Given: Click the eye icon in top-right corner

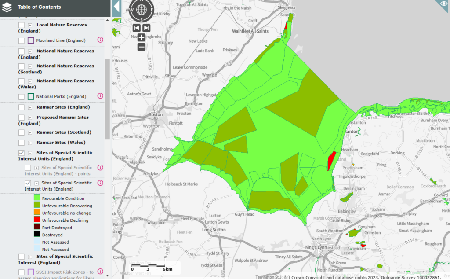Looking at the screenshot, I should (443, 4).
